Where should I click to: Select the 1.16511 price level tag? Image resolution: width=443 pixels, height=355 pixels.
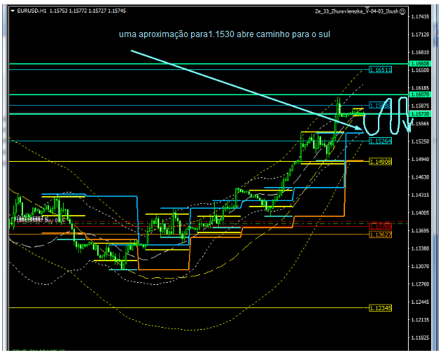click(x=380, y=70)
